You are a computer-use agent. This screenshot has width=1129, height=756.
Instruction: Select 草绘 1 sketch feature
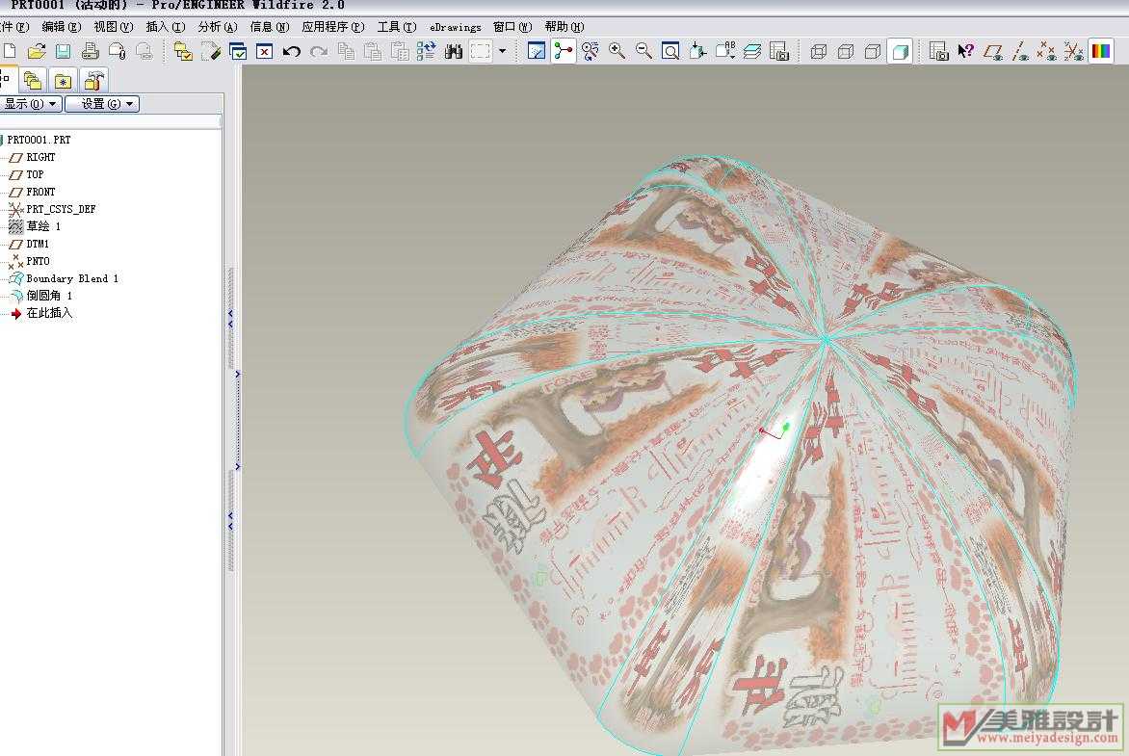point(43,226)
